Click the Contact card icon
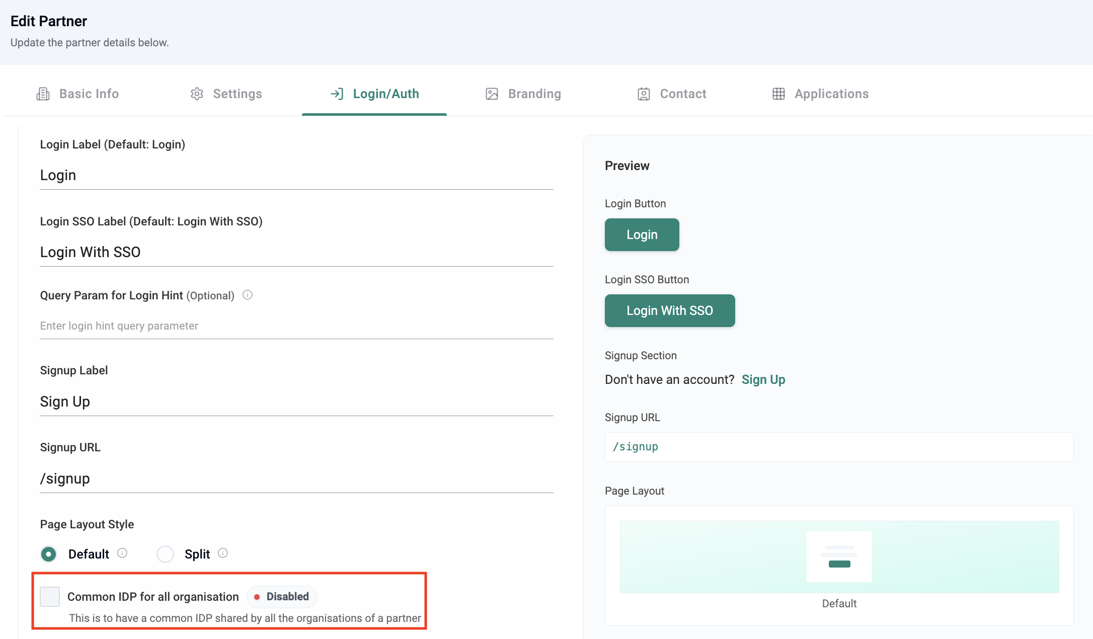Viewport: 1093px width, 639px height. 644,94
